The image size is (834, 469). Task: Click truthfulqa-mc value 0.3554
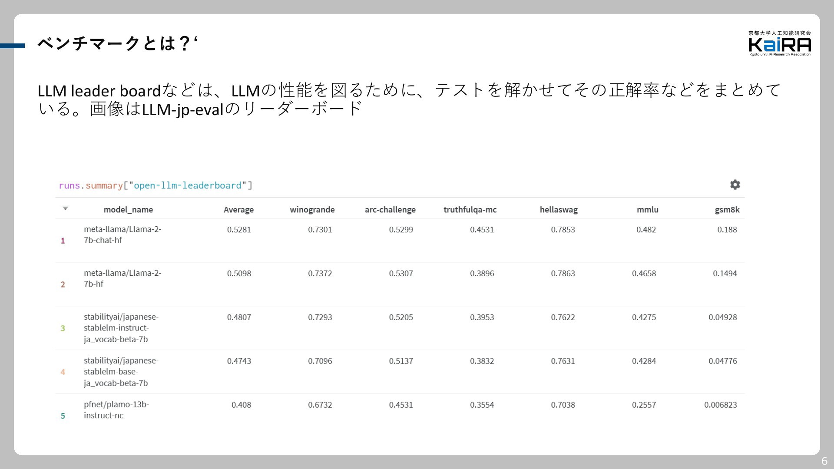[482, 405]
